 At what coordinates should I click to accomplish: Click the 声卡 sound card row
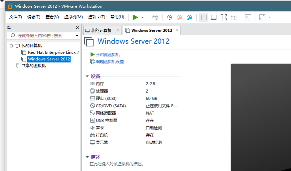click(134, 128)
